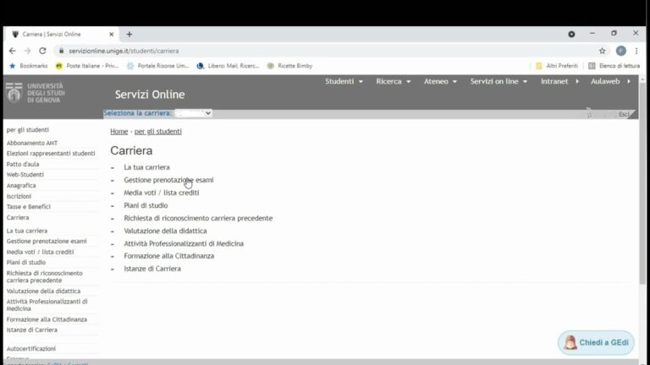650x365 pixels.
Task: Open Chrome profile avatar
Action: [620, 51]
